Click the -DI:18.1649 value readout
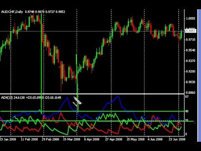Image resolution: width=201 pixels, height=151 pixels. [x=53, y=97]
